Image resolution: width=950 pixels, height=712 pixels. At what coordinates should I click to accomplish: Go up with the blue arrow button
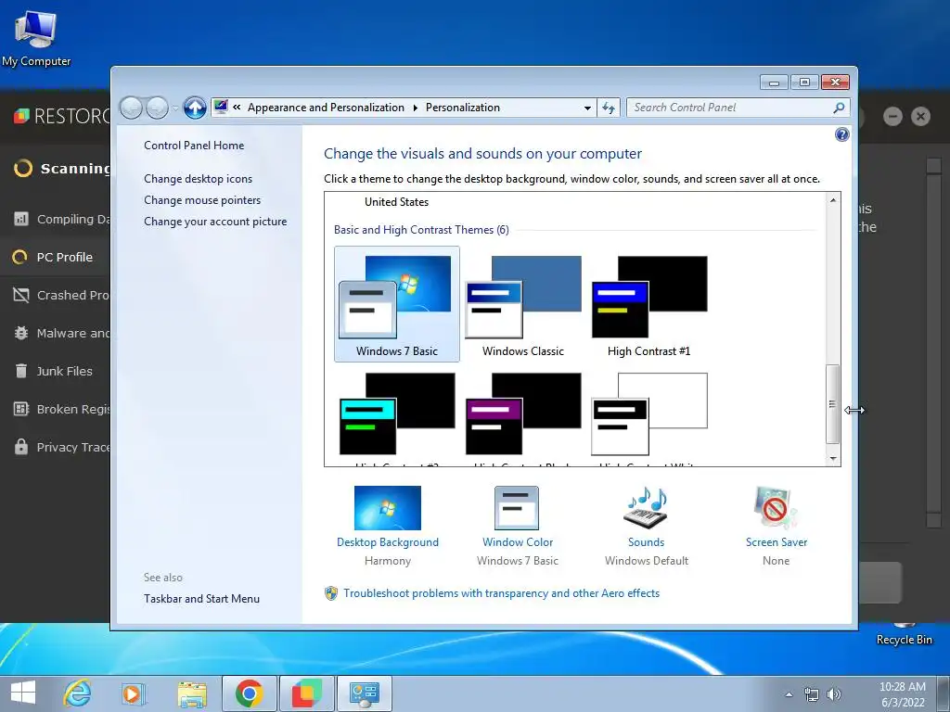195,108
